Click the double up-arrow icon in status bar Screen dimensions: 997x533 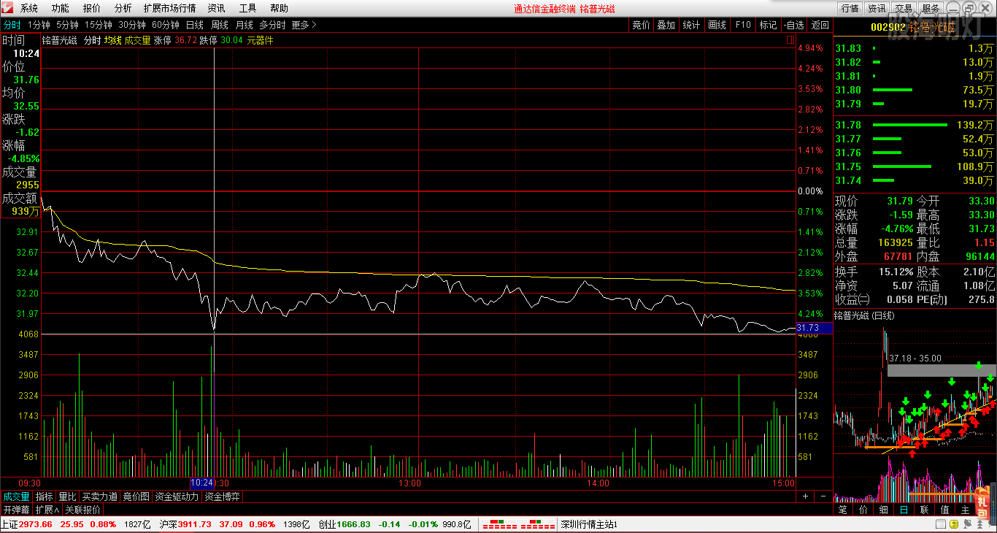click(x=981, y=524)
